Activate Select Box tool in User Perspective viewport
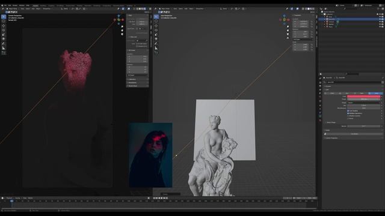Image resolution: width=385 pixels, height=216 pixels. [156, 17]
